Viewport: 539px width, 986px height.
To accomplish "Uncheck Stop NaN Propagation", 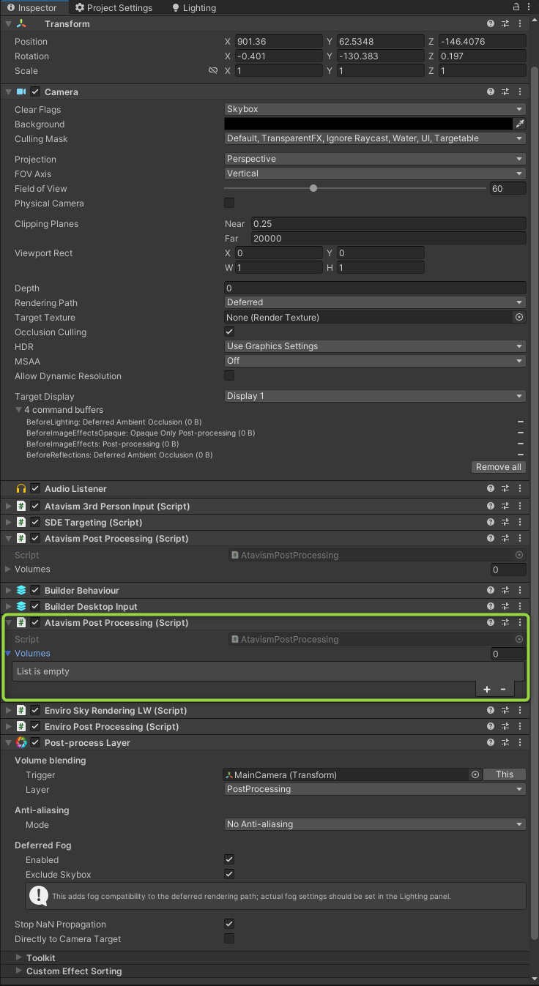I will click(x=229, y=925).
